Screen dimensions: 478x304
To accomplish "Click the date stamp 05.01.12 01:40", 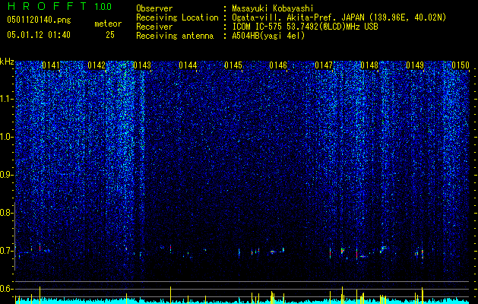I will [39, 35].
